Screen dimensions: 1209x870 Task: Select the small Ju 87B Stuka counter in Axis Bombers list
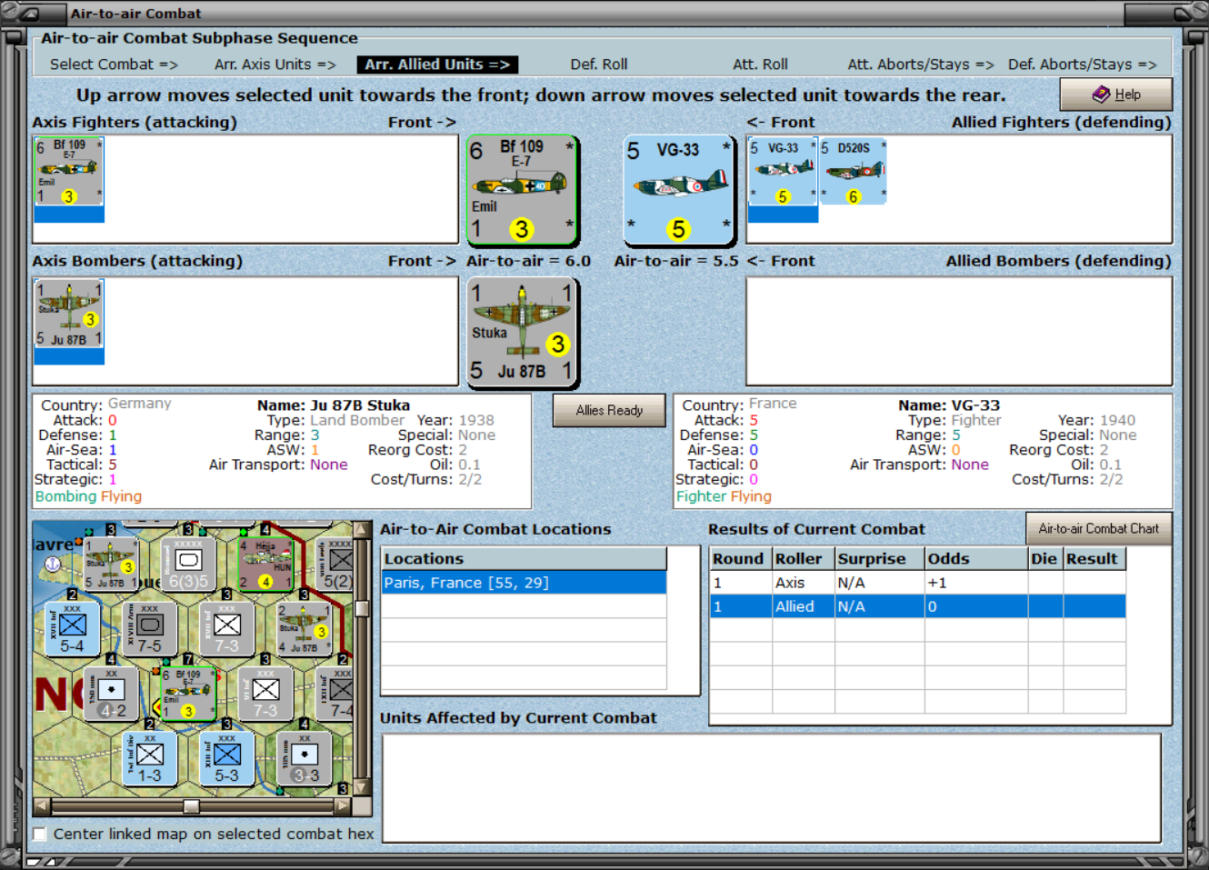69,314
